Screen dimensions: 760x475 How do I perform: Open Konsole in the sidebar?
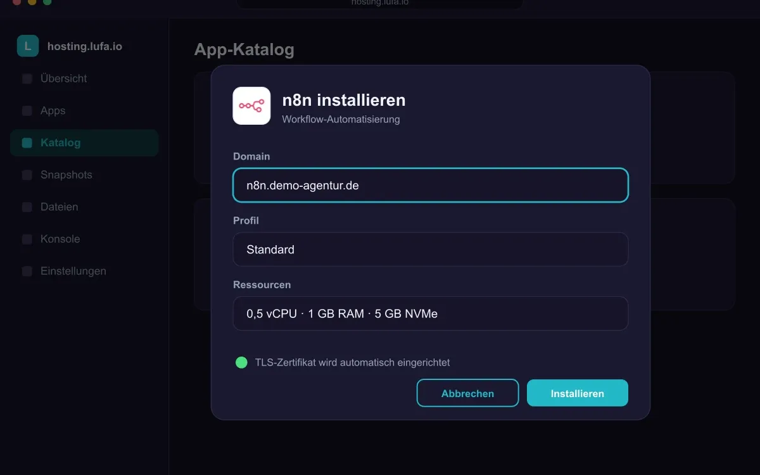tap(84, 239)
